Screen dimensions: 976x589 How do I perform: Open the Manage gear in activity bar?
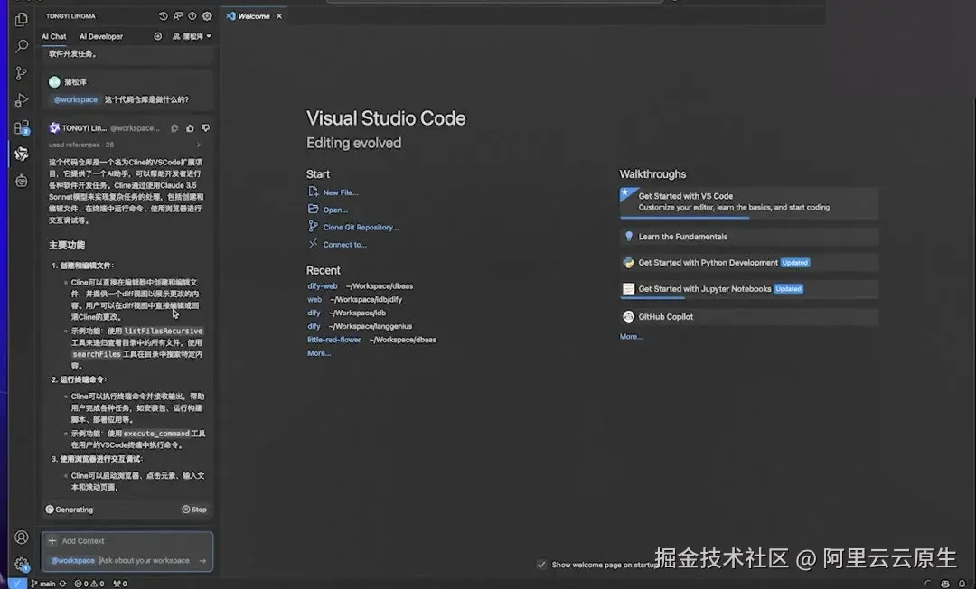pos(21,564)
